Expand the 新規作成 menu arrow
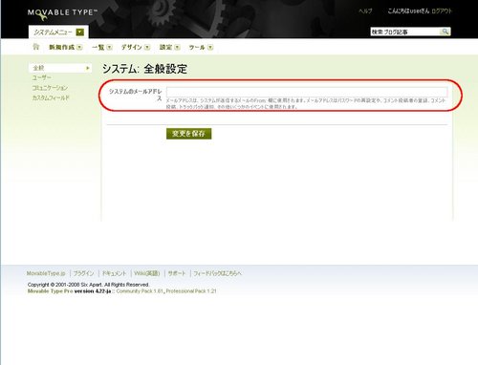This screenshot has height=365, width=478. pyautogui.click(x=79, y=47)
